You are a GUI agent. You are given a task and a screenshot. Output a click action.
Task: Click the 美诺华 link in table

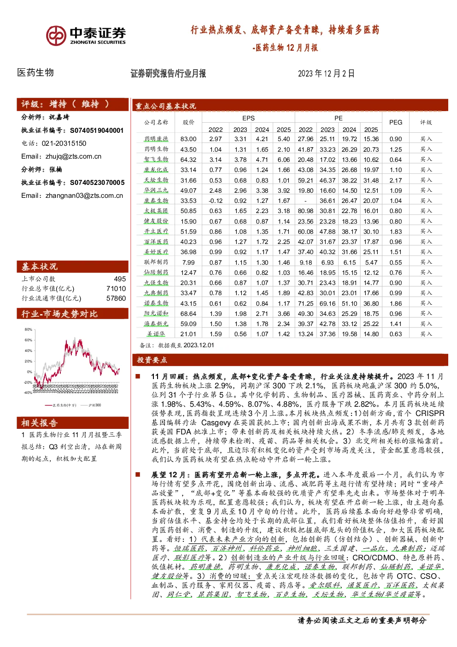coord(156,334)
